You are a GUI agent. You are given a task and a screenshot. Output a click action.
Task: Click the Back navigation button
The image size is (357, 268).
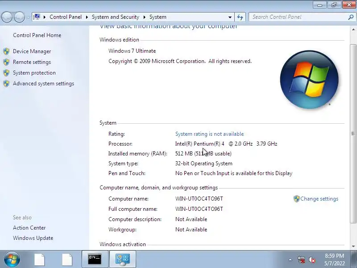pos(7,17)
